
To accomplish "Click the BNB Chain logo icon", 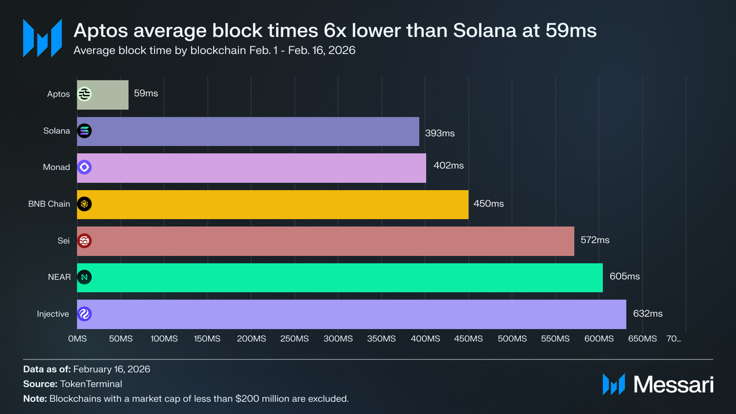I will (84, 204).
